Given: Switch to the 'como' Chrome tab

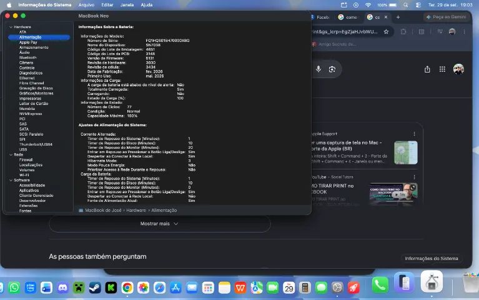Looking at the screenshot, I should click(x=348, y=17).
